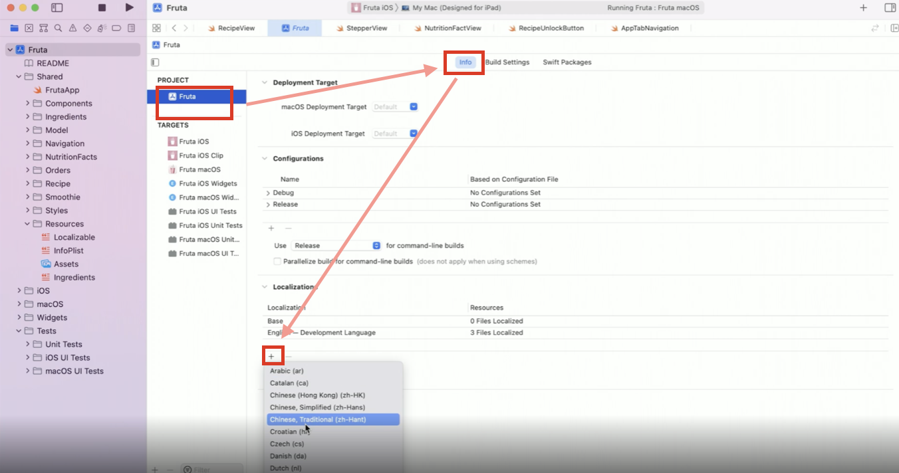
Task: Choose Chinese, Traditional (zh-Hant) language
Action: point(333,420)
